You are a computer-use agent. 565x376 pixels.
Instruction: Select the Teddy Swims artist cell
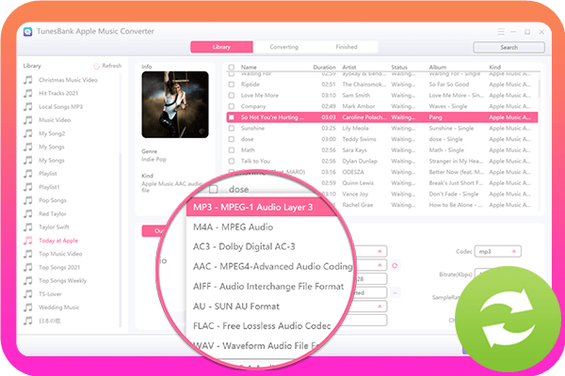359,139
